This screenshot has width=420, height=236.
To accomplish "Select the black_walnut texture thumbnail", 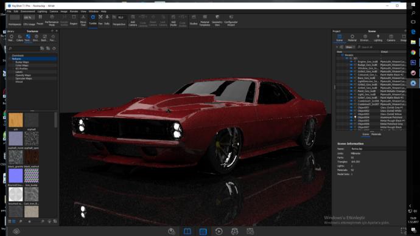I will [x=31, y=157].
